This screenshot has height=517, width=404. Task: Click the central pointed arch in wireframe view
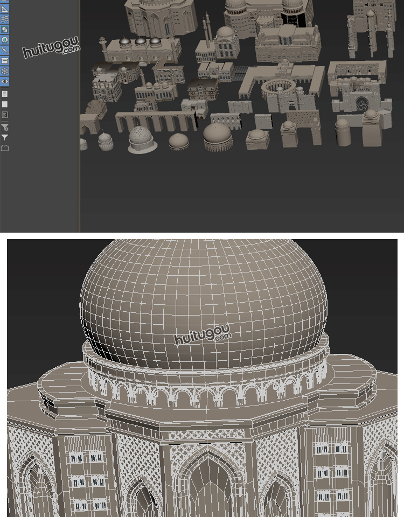click(x=203, y=485)
